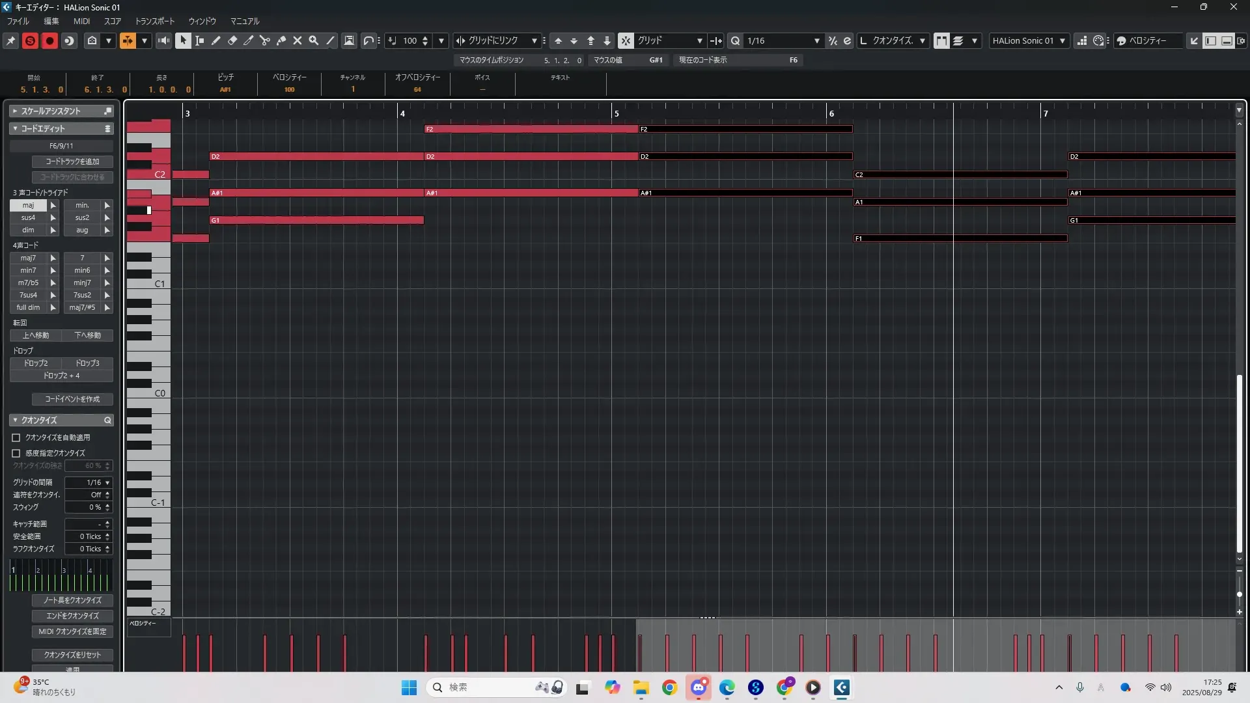Select the Erase tool
This screenshot has height=703, width=1250.
tap(232, 40)
